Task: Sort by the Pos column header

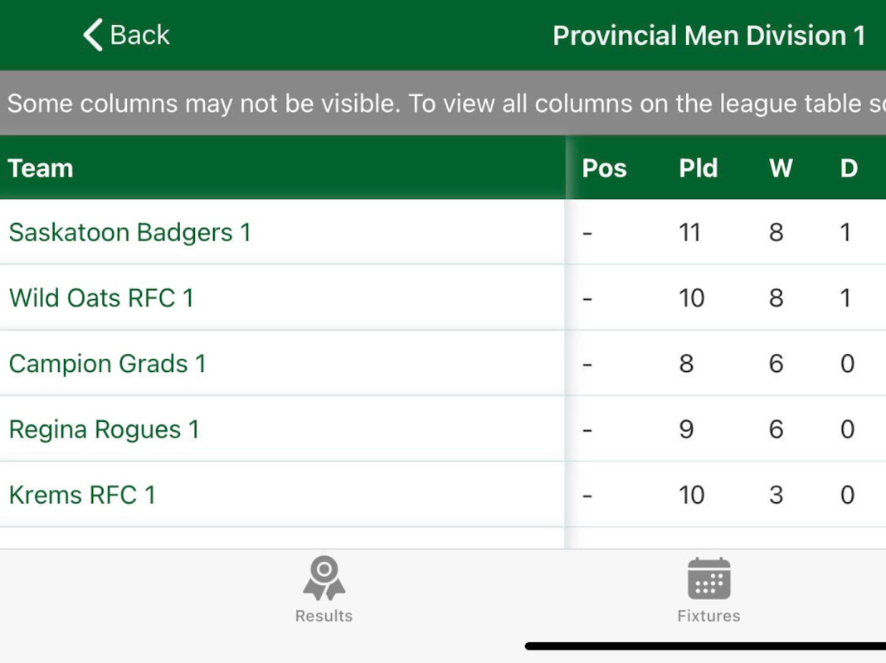Action: point(604,168)
